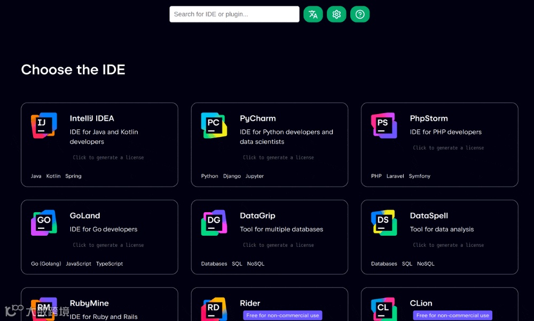Generate a license for PyCharm

(x=278, y=157)
